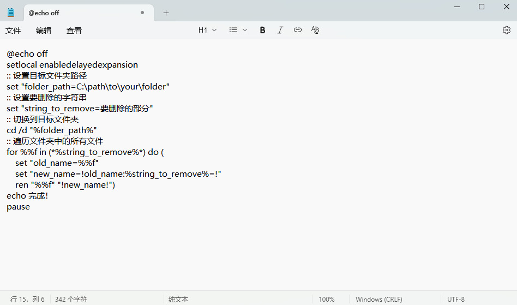Add a new tab with plus icon
This screenshot has width=517, height=305.
pos(166,13)
